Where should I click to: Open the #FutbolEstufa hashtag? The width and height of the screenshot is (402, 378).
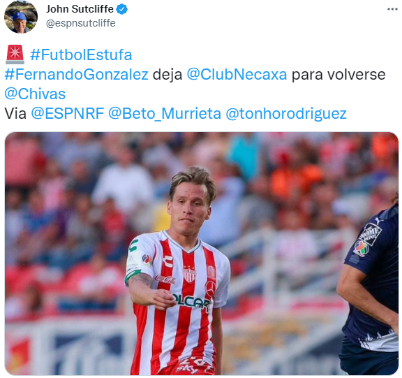[x=81, y=54]
